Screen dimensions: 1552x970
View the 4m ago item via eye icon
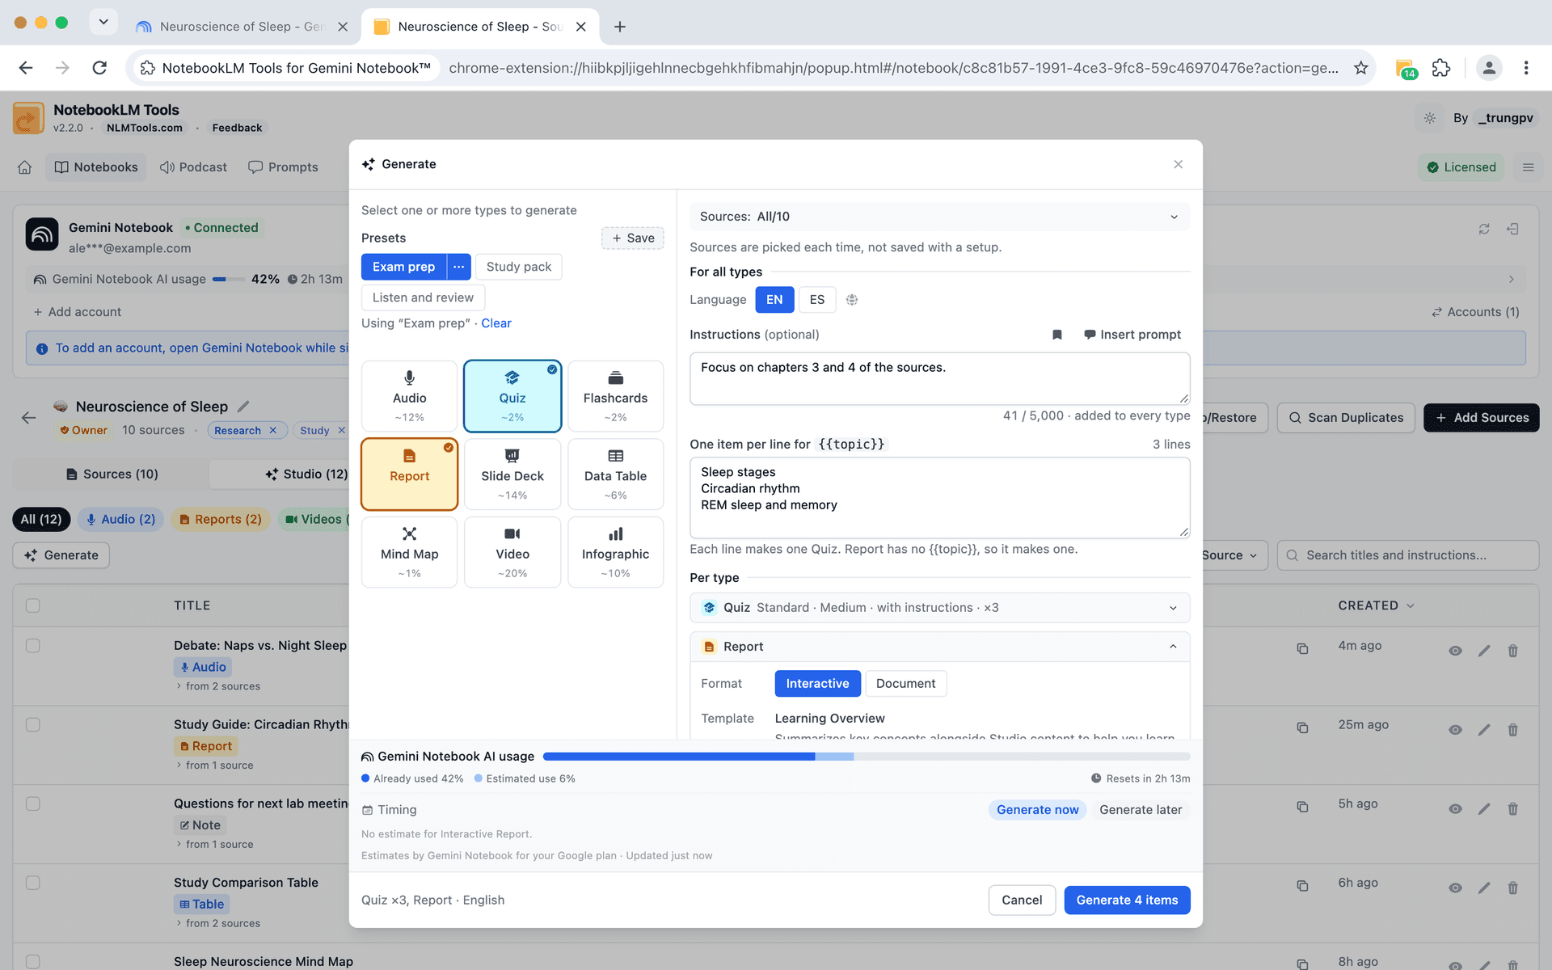1455,651
